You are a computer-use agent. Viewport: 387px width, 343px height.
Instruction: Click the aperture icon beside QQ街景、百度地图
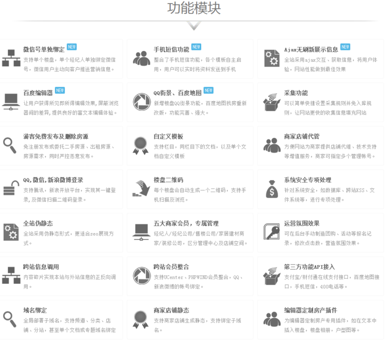[142, 102]
